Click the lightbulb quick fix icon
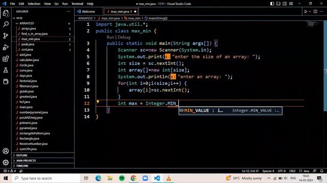Screen dimensions: 327x183 tap(98, 102)
